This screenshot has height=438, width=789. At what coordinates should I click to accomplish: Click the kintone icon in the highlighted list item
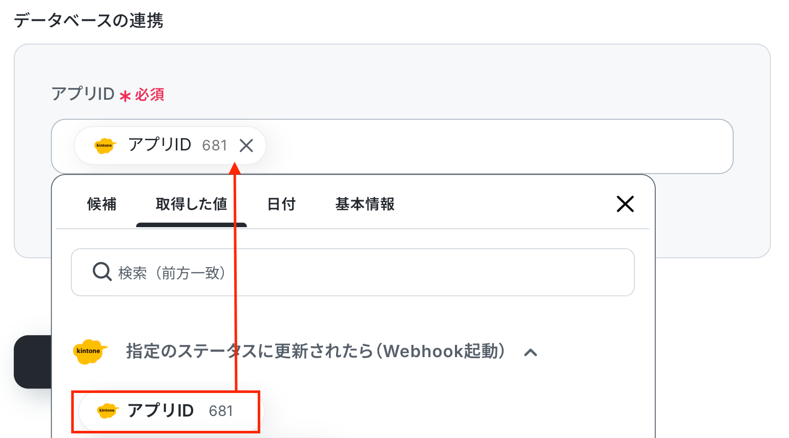107,411
